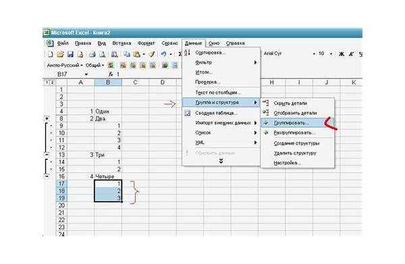Click the icon beside Отобразить детали
405x264 pixels.
[x=265, y=113]
